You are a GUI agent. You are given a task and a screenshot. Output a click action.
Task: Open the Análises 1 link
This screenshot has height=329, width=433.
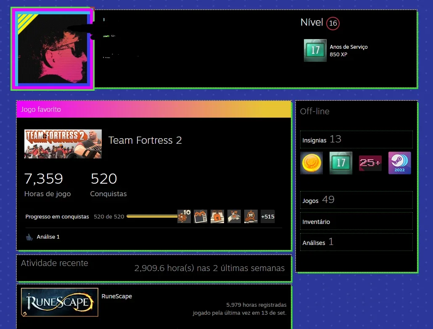(356, 242)
